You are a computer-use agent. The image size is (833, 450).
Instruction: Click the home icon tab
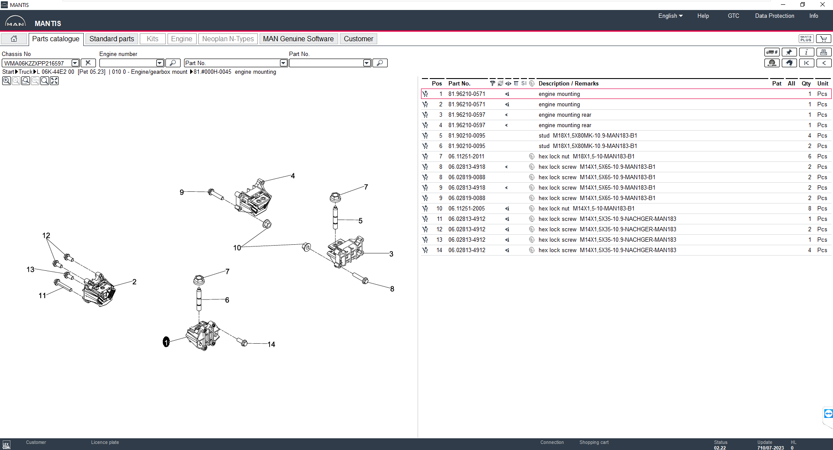pos(14,39)
